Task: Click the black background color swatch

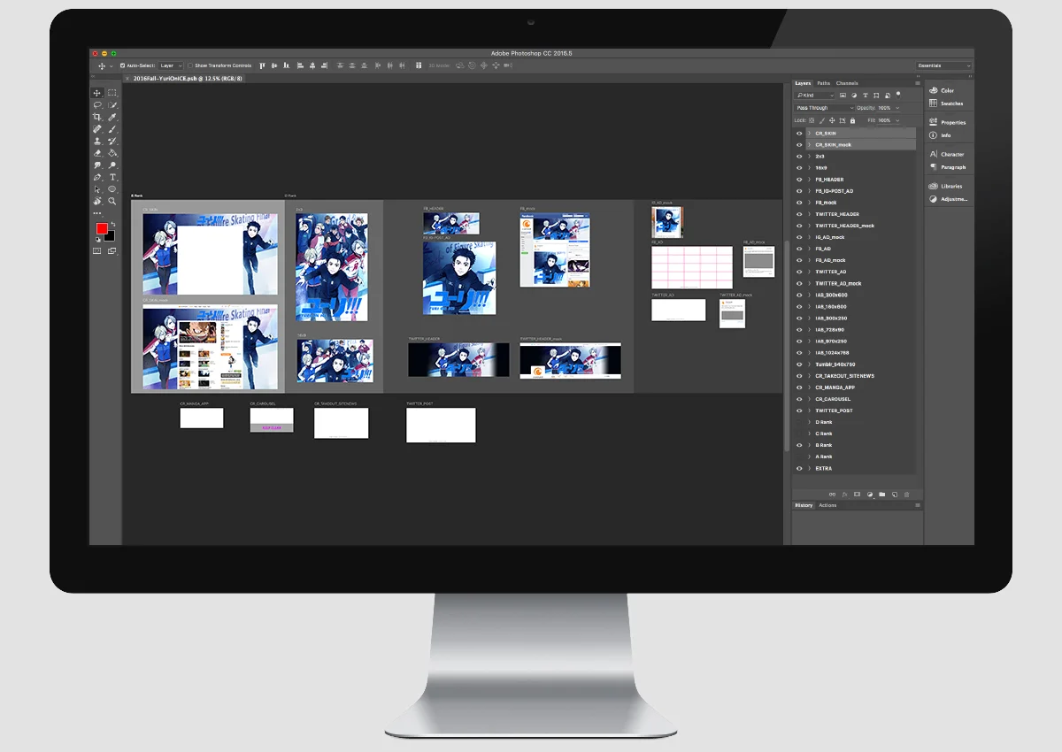Action: coord(111,237)
